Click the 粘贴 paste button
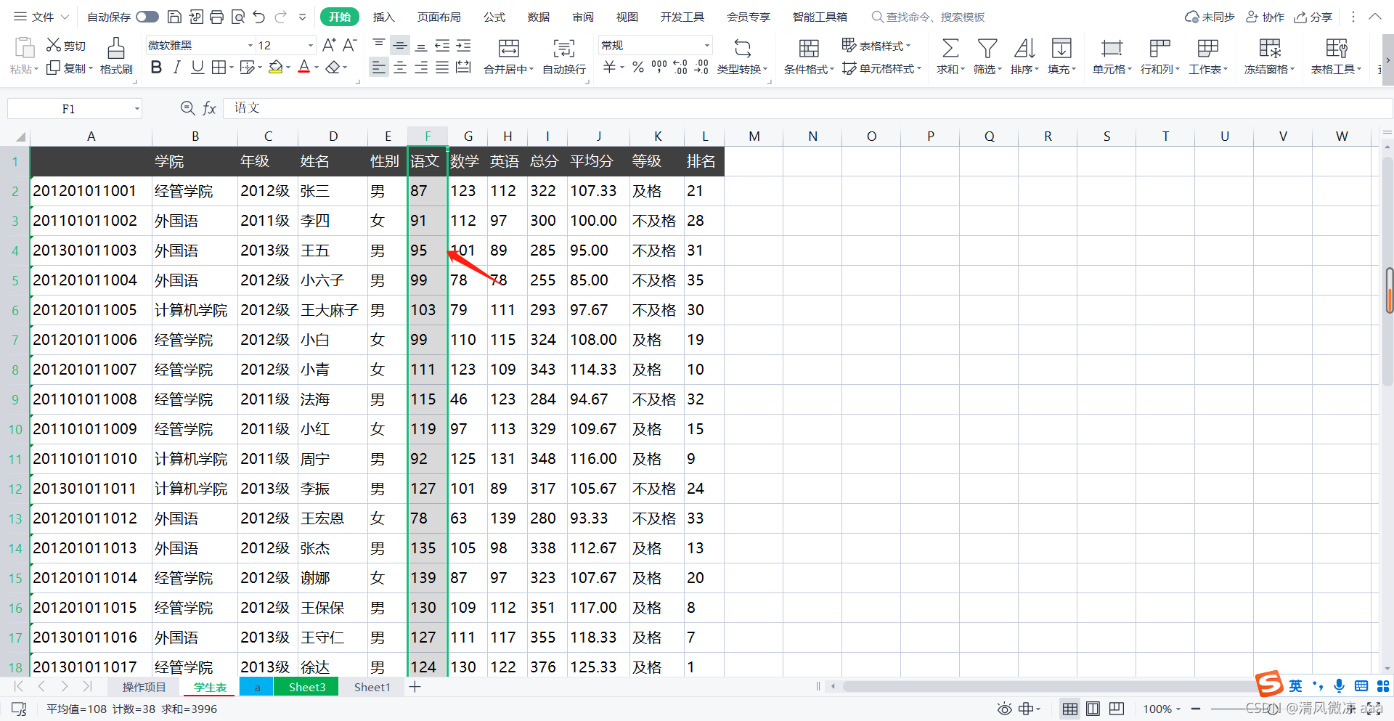The width and height of the screenshot is (1394, 721). click(24, 57)
